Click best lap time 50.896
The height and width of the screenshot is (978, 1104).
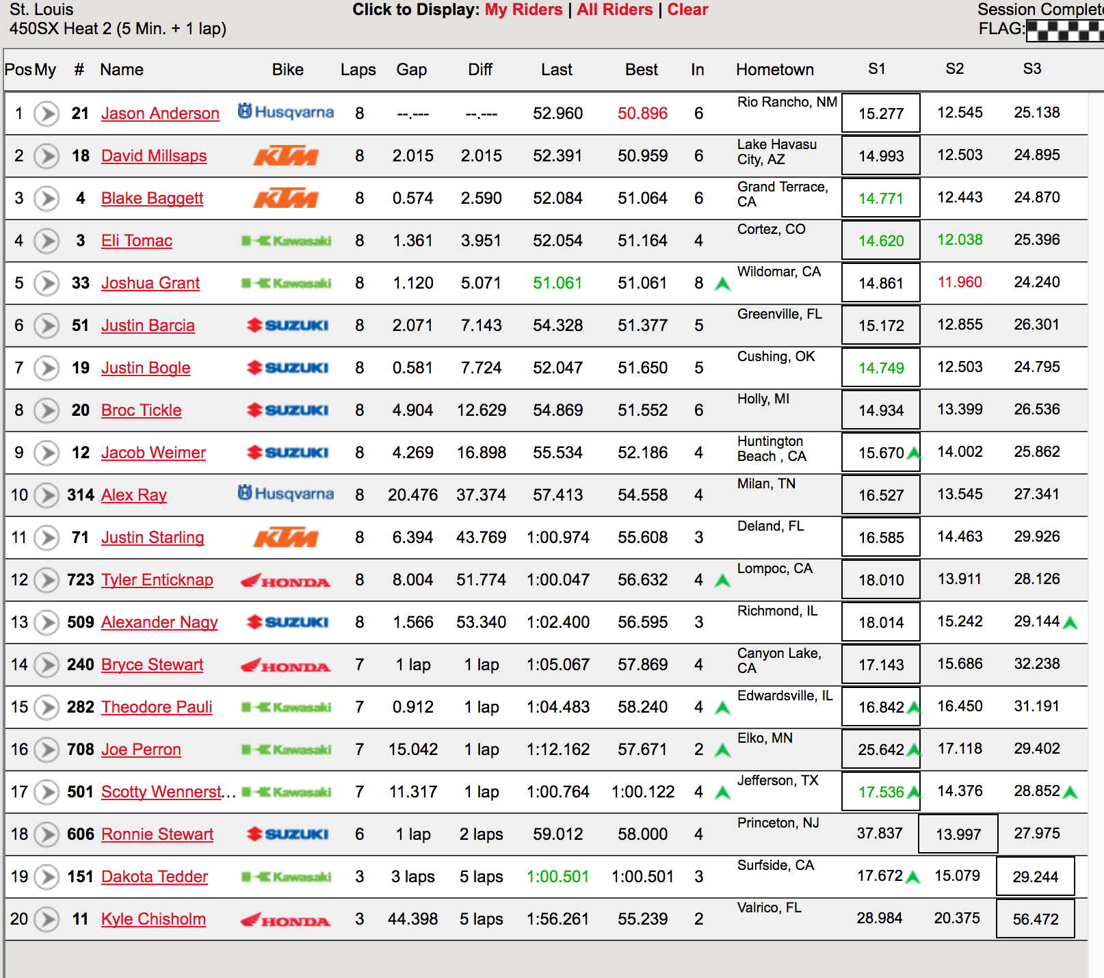point(642,114)
